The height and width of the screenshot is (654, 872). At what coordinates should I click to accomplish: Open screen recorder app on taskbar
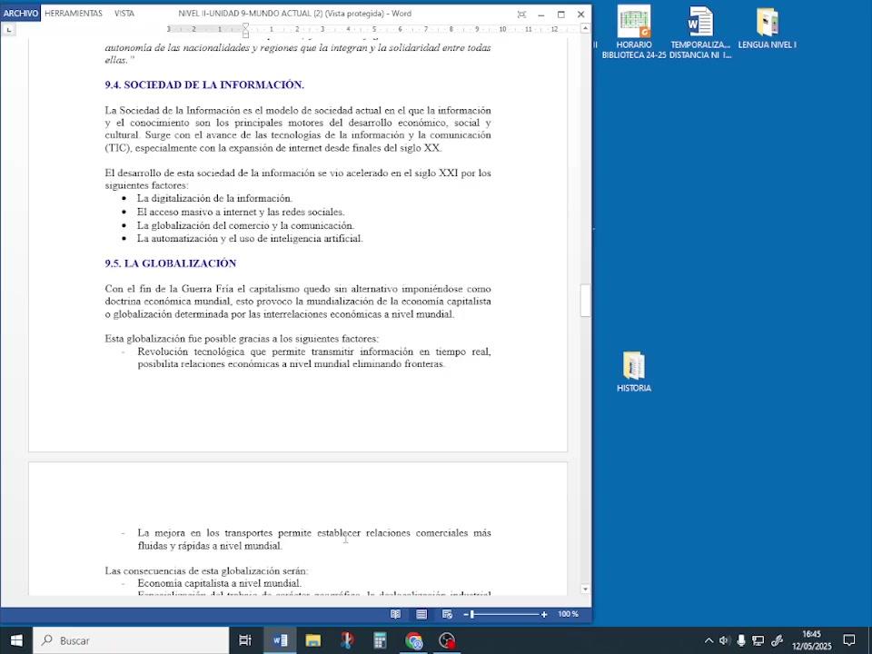[447, 640]
